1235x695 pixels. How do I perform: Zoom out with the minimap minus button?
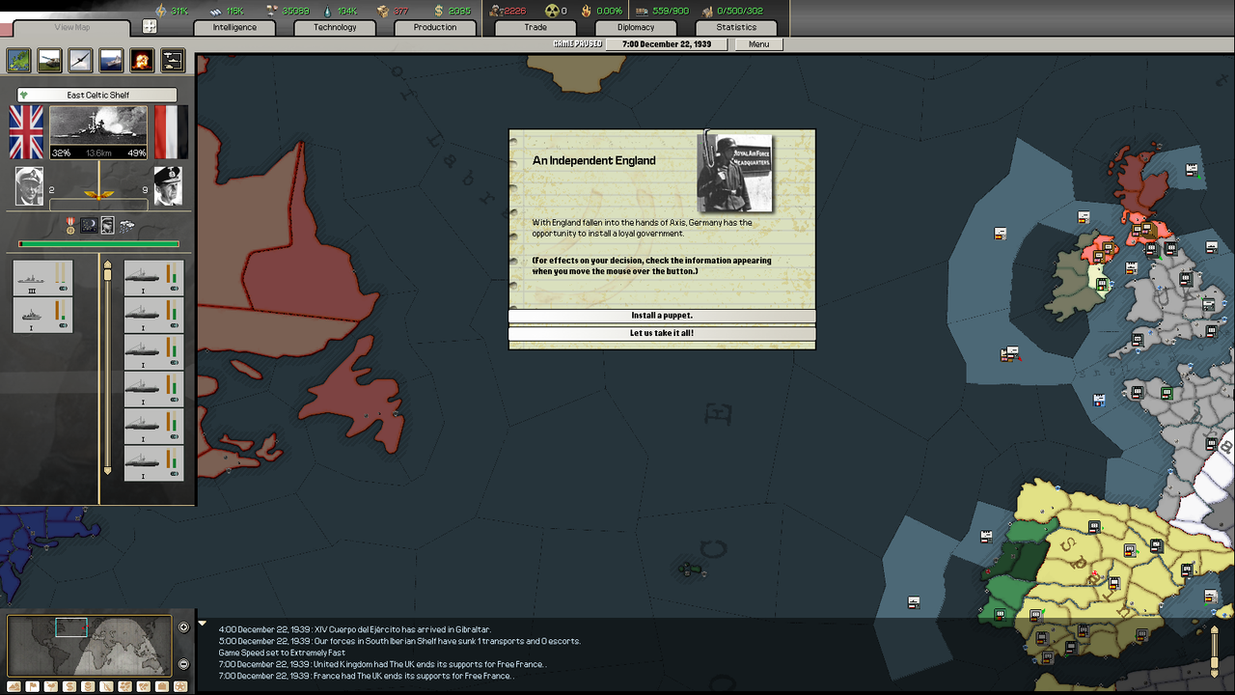click(x=184, y=664)
